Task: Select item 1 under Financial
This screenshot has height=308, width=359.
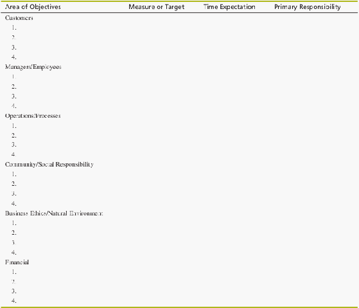Action: [14, 272]
